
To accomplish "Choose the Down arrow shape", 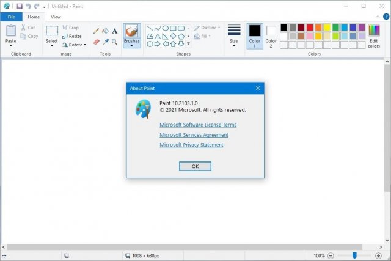I will (181, 44).
